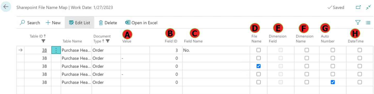Screen dimensions: 374x94
Task: Click the back arrow icon
Action: [6, 7]
